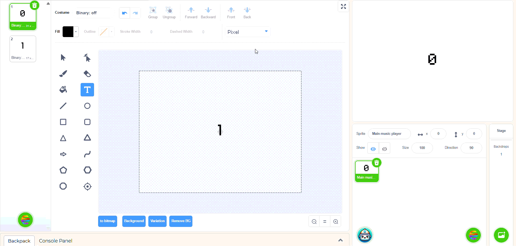516x246 pixels.
Task: Activate the Reshape tool
Action: pyautogui.click(x=87, y=57)
